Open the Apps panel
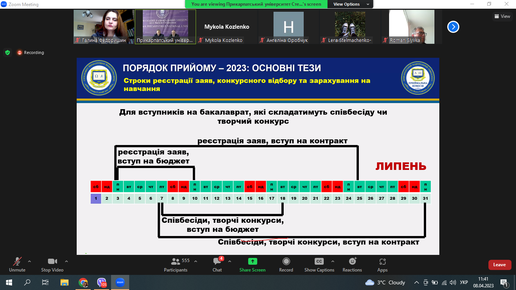The width and height of the screenshot is (516, 290). [x=382, y=261]
